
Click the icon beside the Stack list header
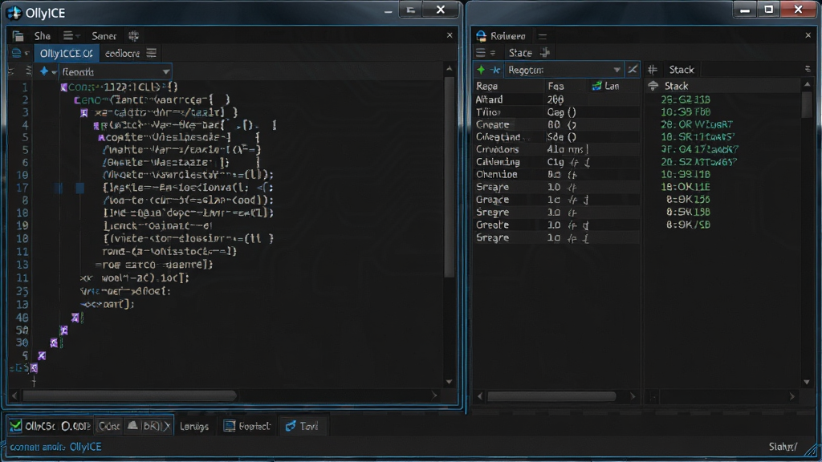tap(653, 86)
